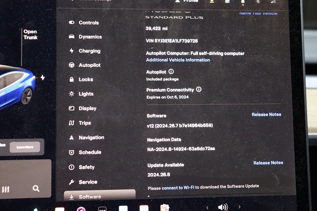
Task: Open the all-apps launcher with three dots
Action: click(102, 209)
